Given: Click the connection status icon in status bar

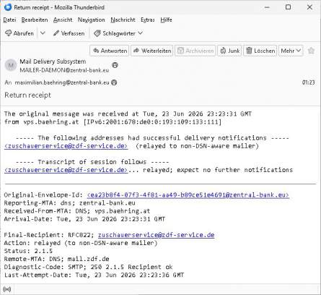Looking at the screenshot, I should click(7, 289).
